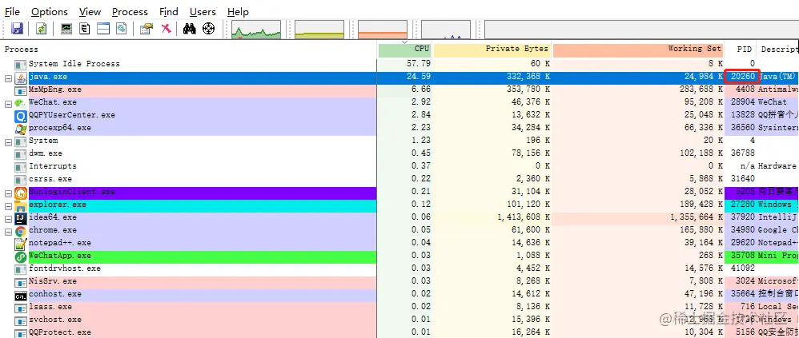Click the View DLLs/Handles toolbar icon
799x338 pixels.
click(121, 29)
